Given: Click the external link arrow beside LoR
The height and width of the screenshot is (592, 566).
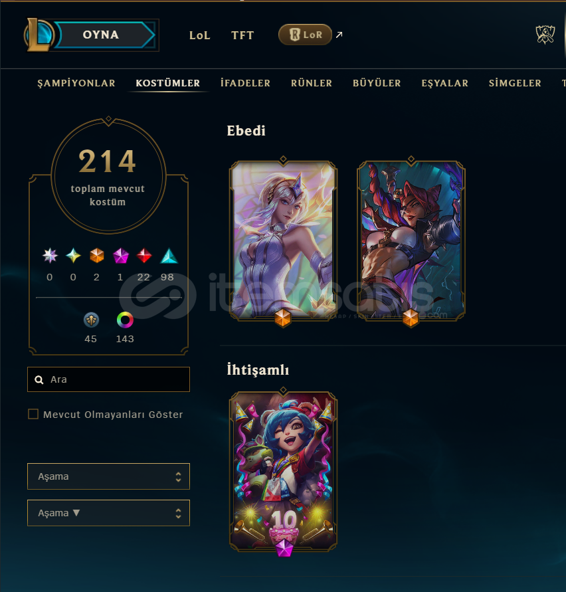Looking at the screenshot, I should 339,35.
